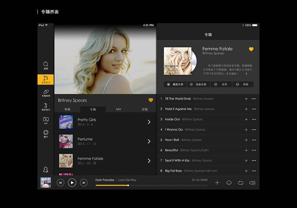The image size is (297, 208).
Task: Switch to the 单曲 singles tab
Action: (67, 109)
